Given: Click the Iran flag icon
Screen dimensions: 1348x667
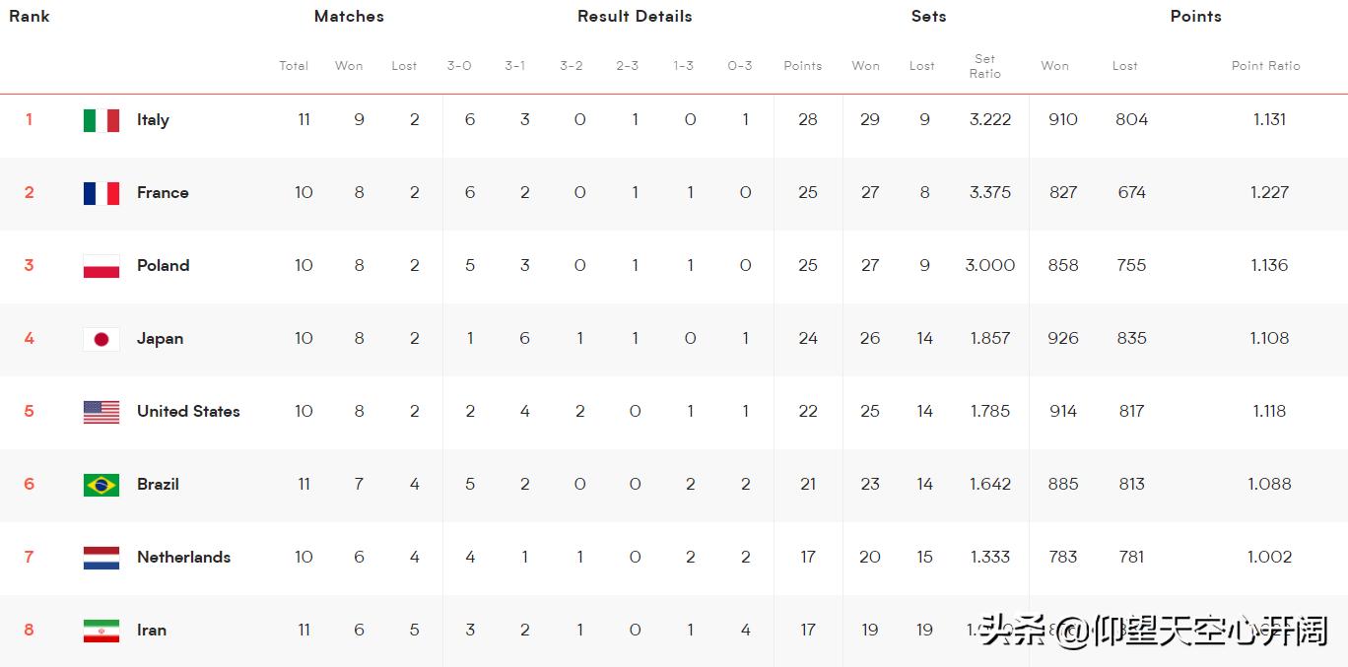Looking at the screenshot, I should pos(101,631).
